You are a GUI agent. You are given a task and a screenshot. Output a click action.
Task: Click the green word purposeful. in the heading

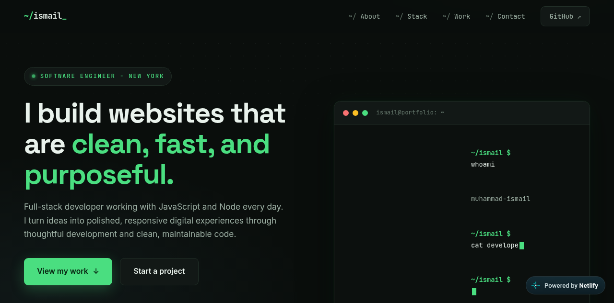pos(99,175)
